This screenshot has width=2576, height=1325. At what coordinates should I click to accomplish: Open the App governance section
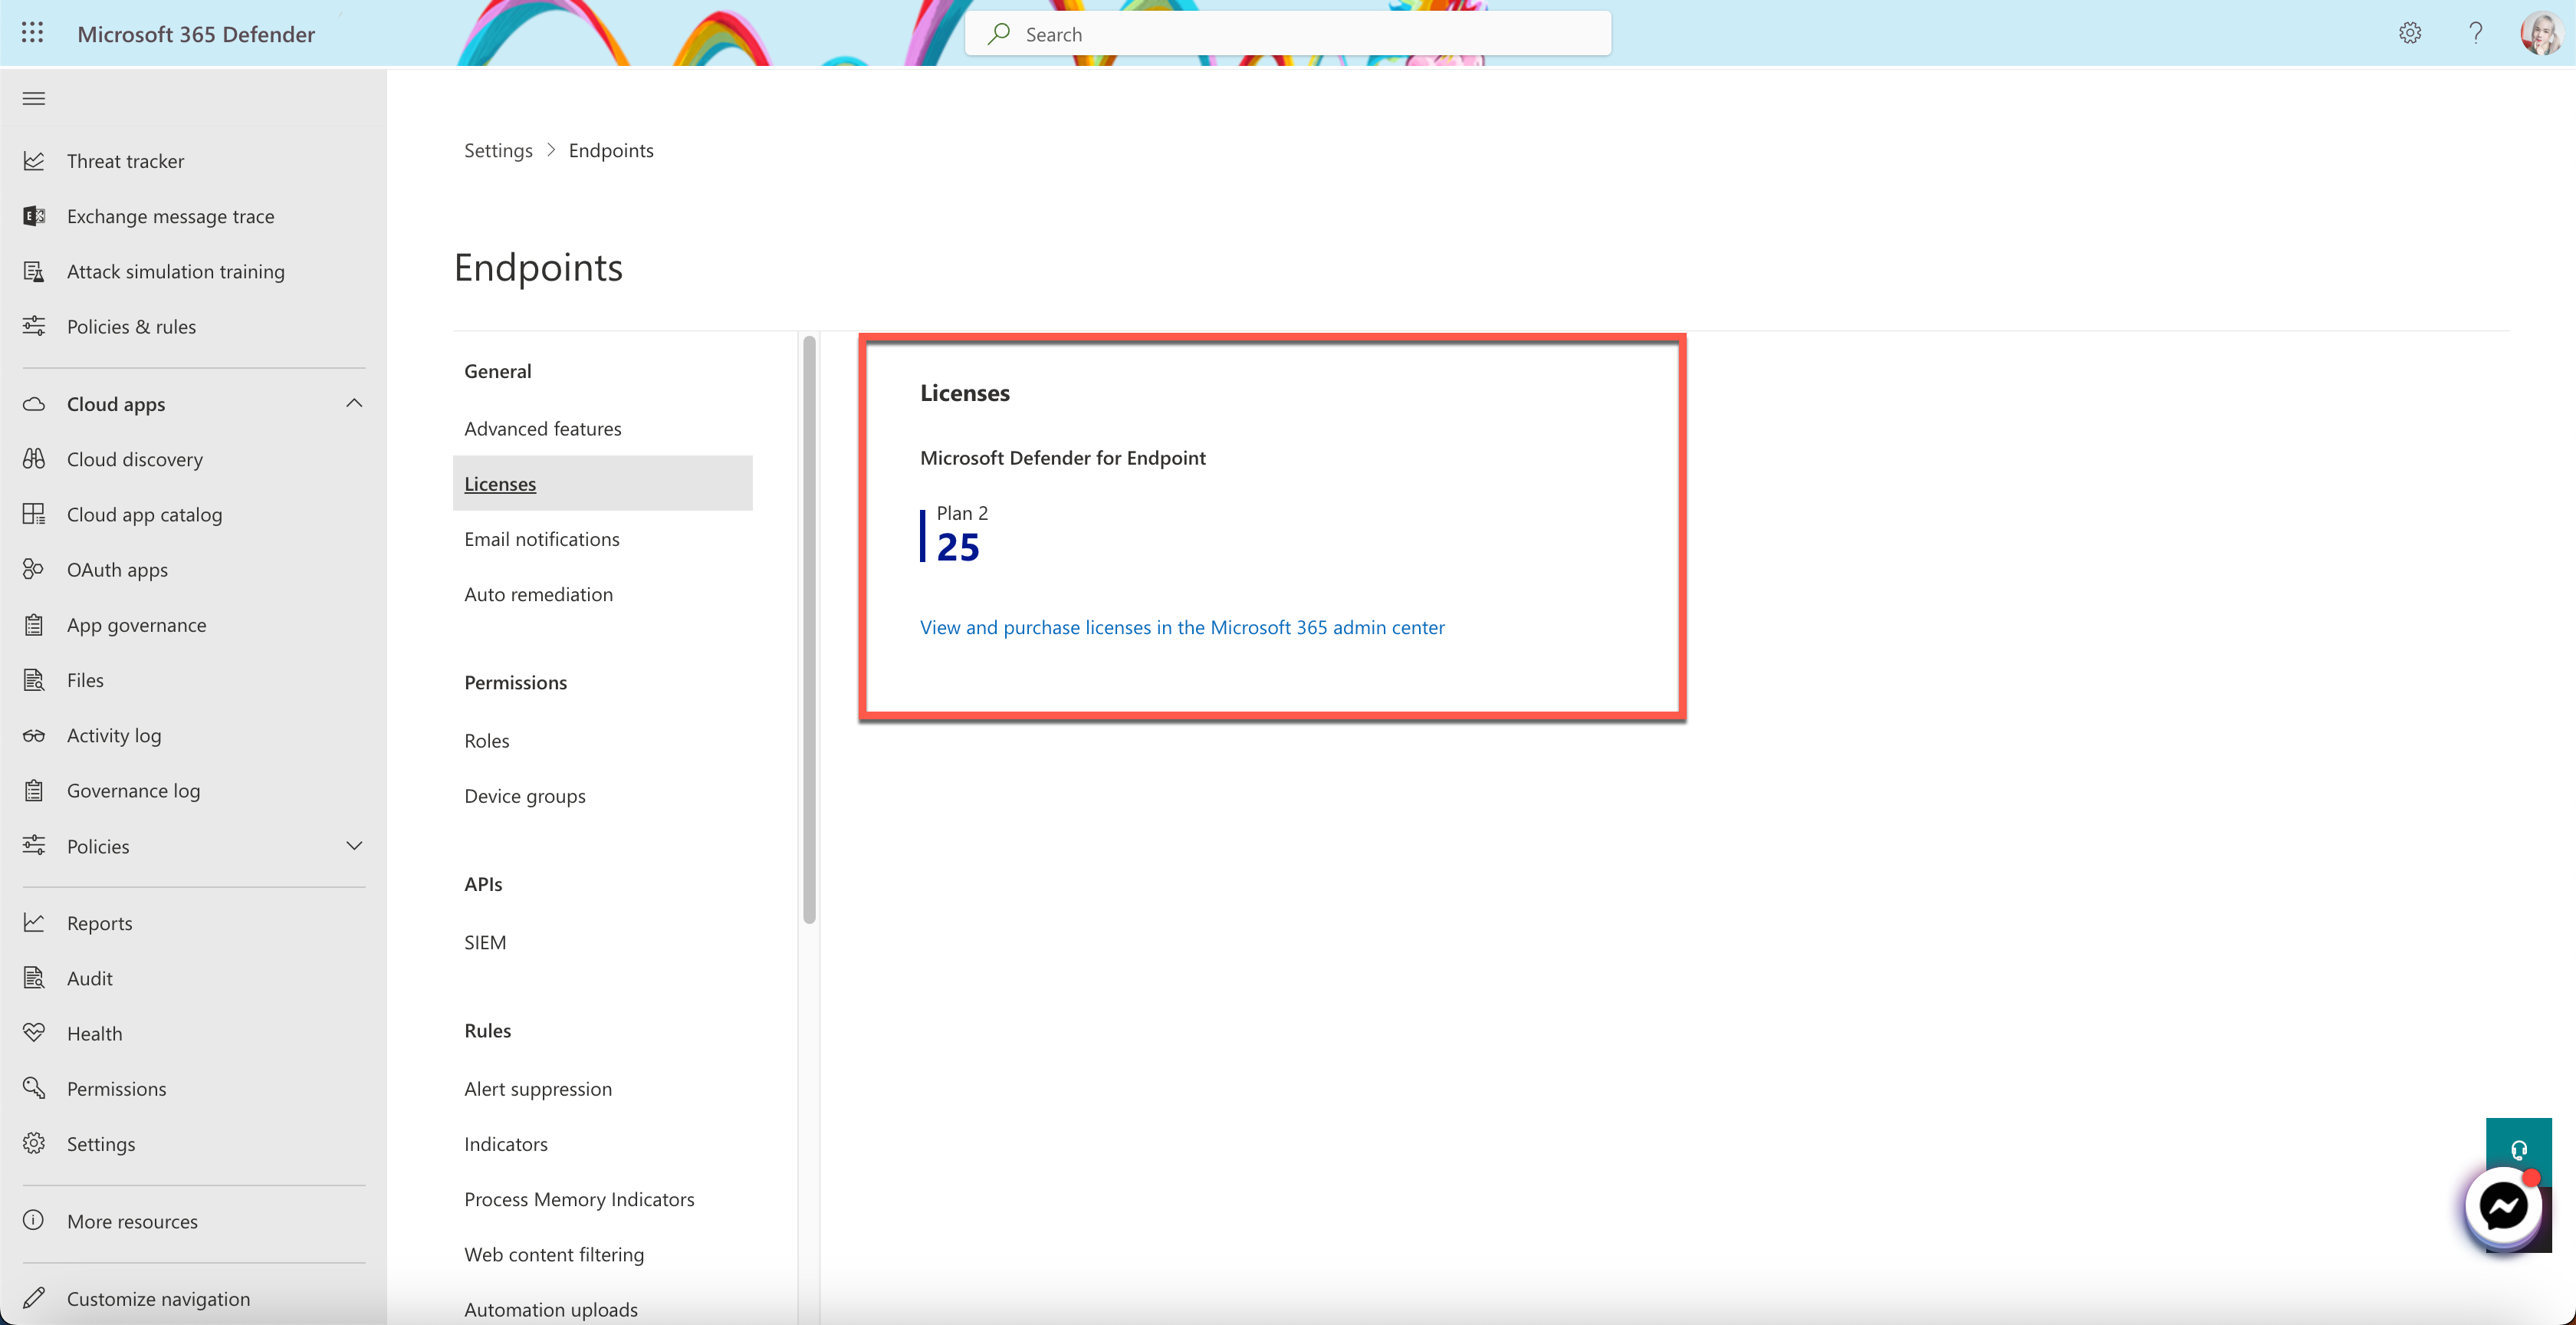[x=136, y=624]
